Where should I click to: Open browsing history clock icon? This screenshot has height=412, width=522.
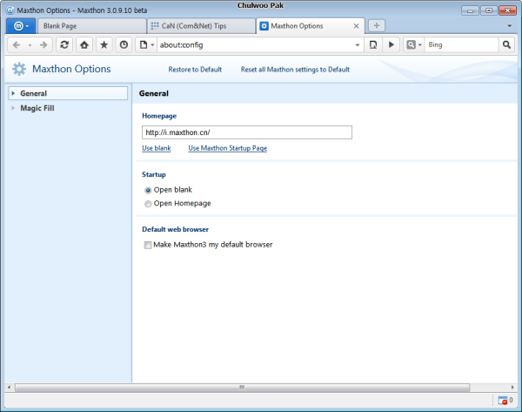point(124,44)
